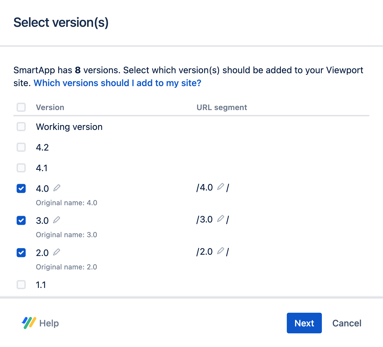
Task: Open 'Which versions should I add' link
Action: click(x=117, y=83)
